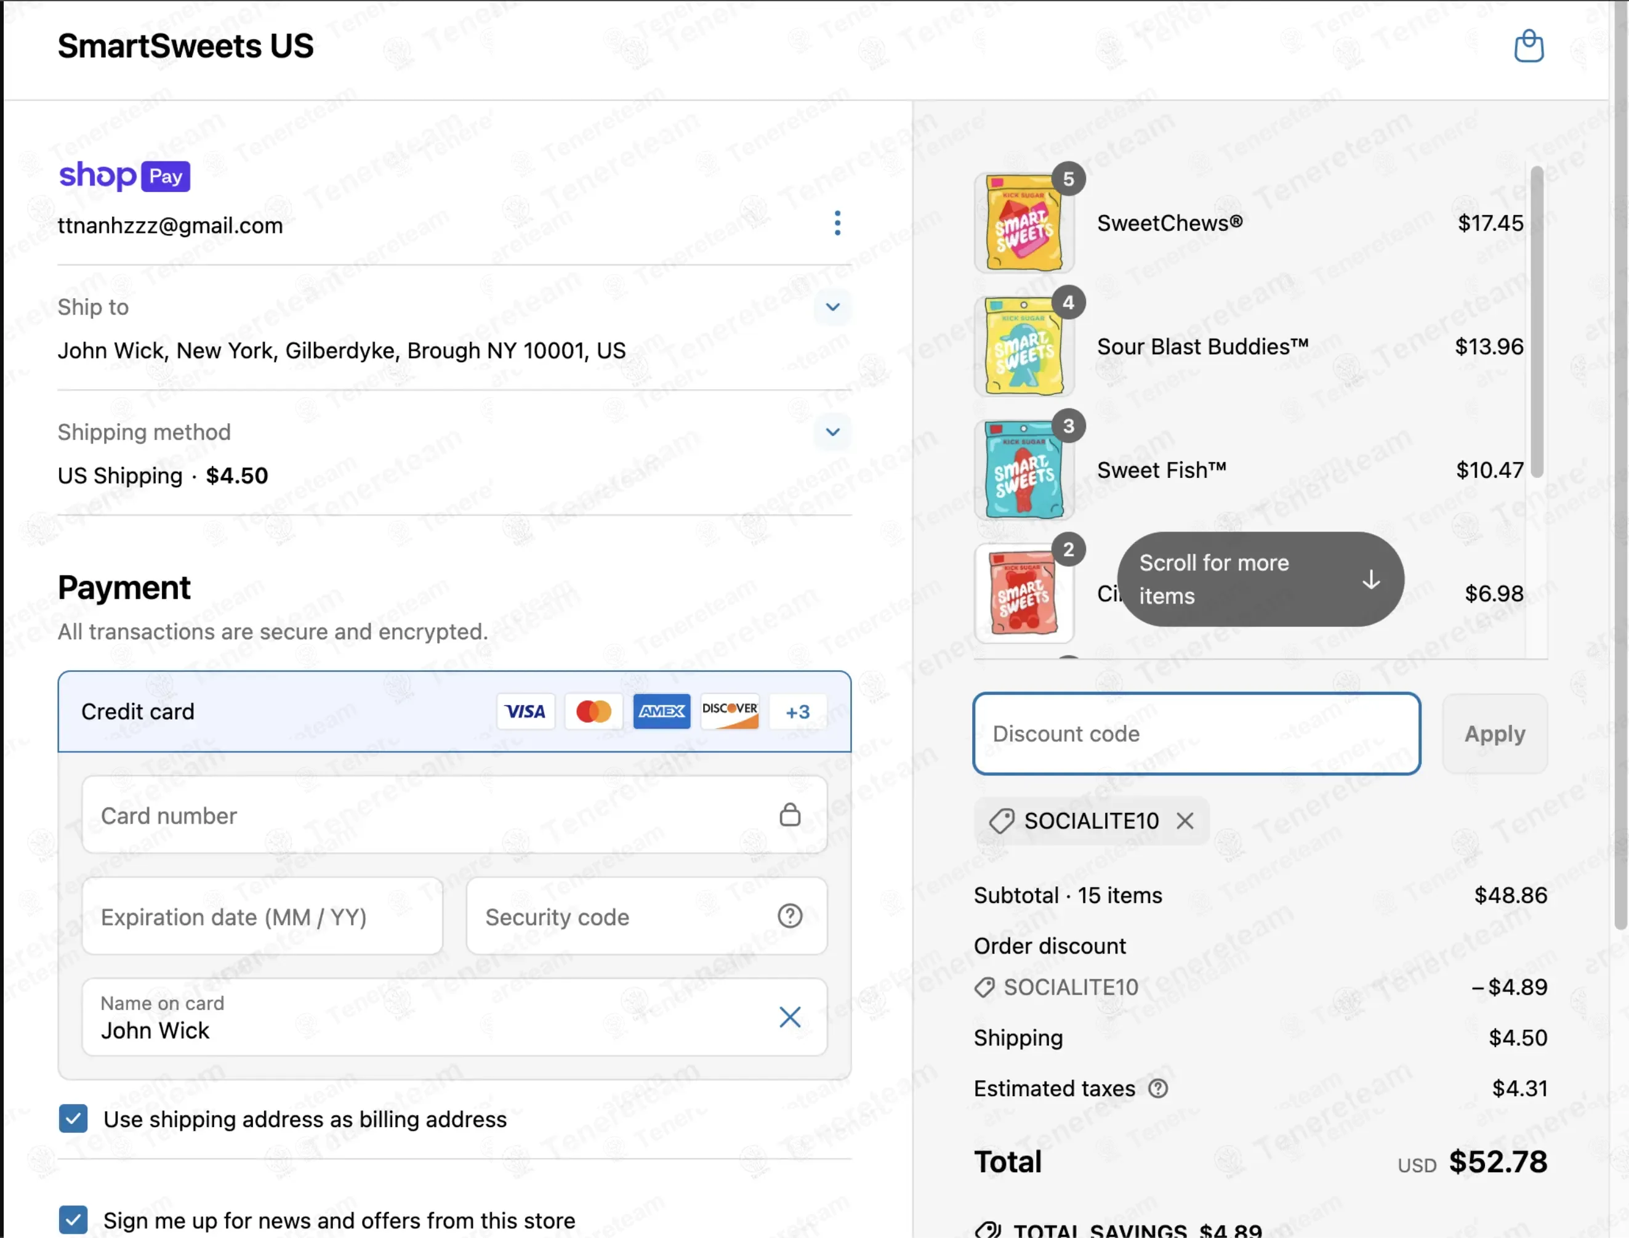Expand the Ship to section
This screenshot has width=1629, height=1238.
pos(832,307)
